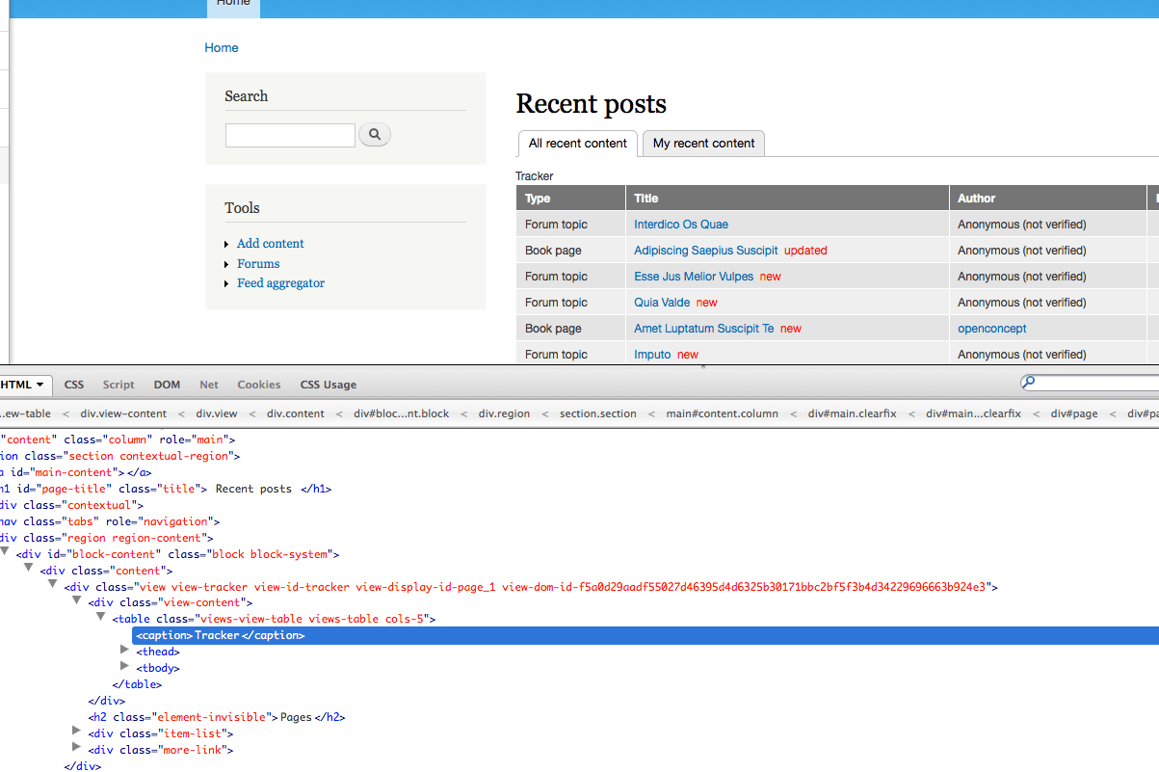The image size is (1159, 772).
Task: Open the Feed aggregator link
Action: 280,283
